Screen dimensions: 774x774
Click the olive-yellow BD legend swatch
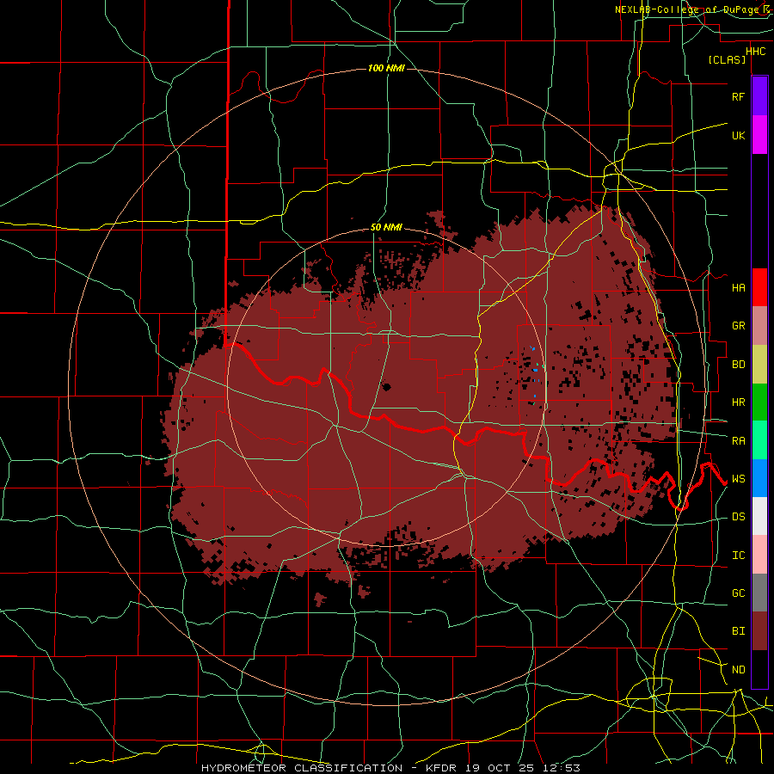click(x=759, y=365)
